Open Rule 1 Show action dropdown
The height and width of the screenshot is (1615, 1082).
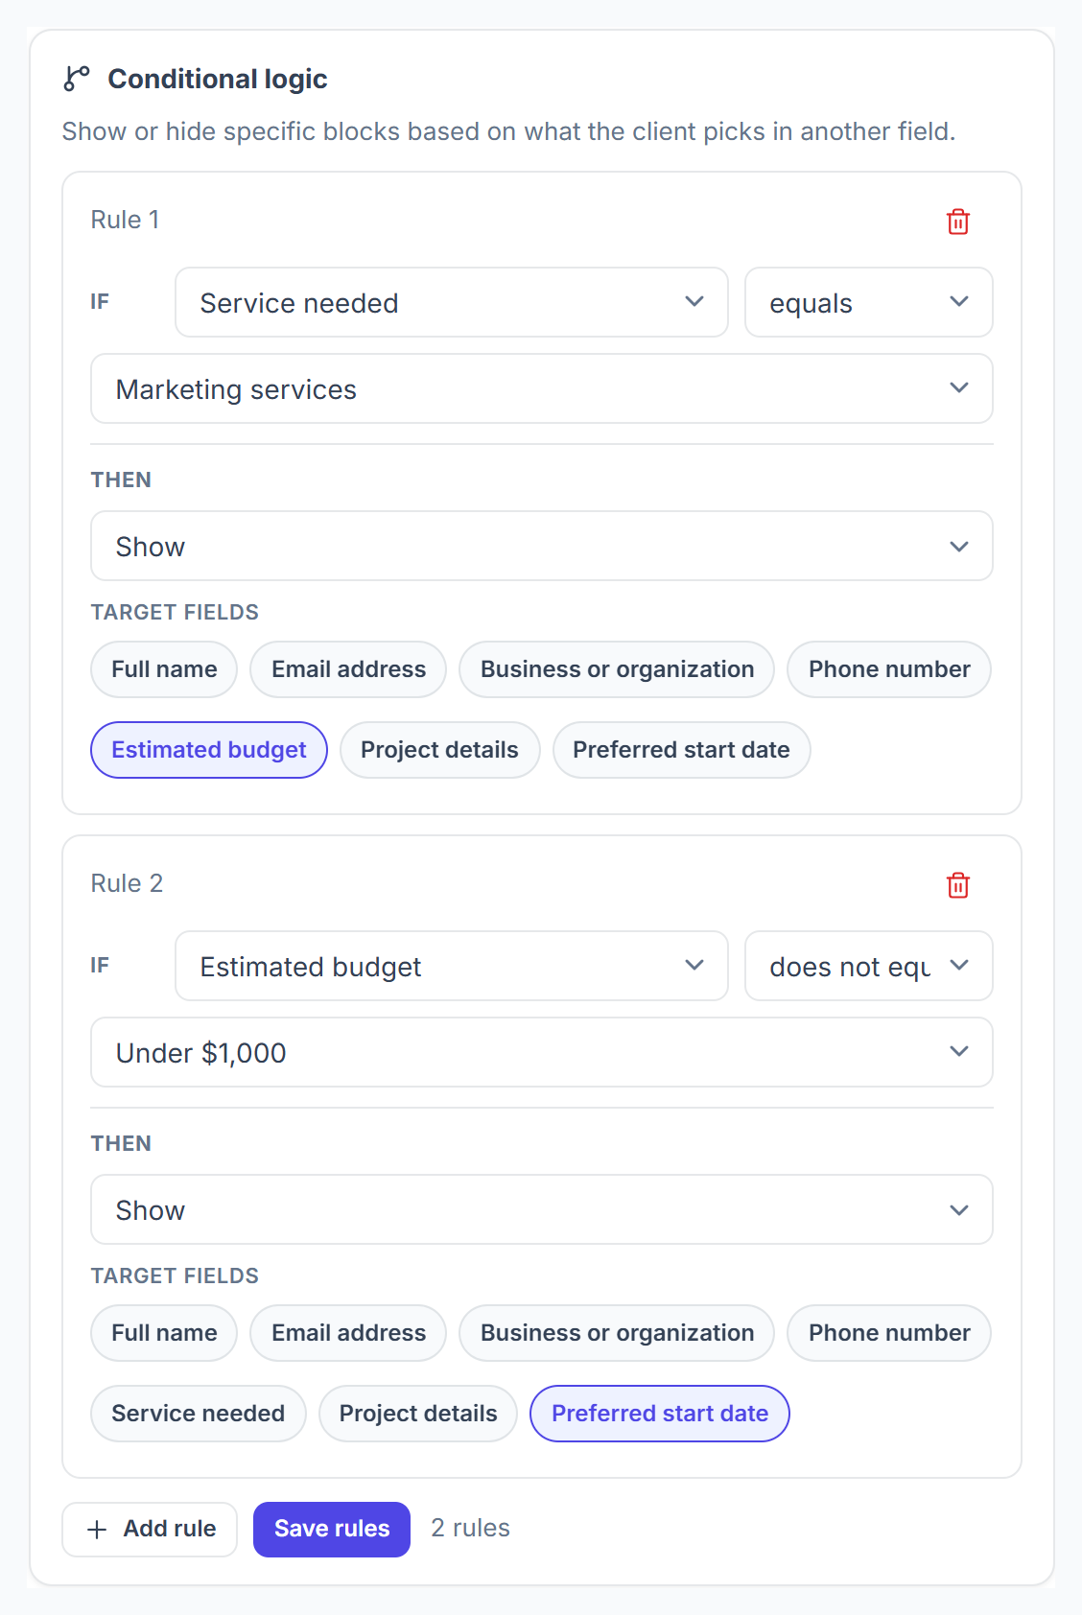click(542, 546)
